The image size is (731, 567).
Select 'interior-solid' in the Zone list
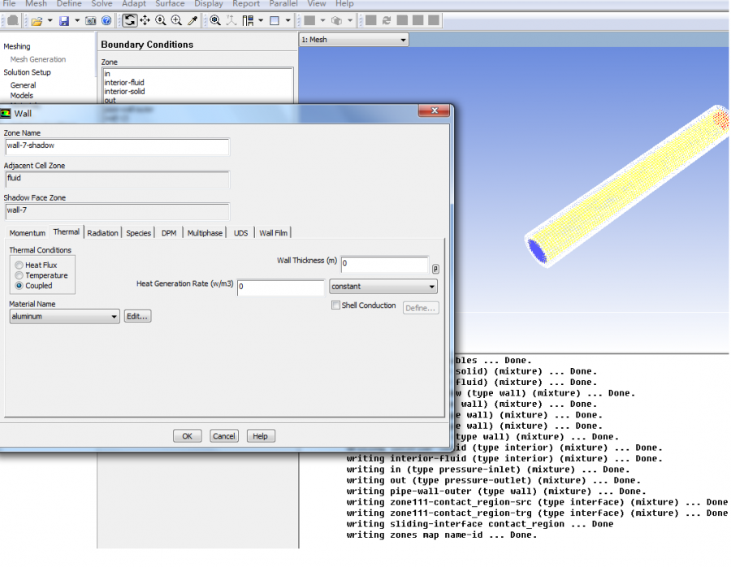[124, 92]
